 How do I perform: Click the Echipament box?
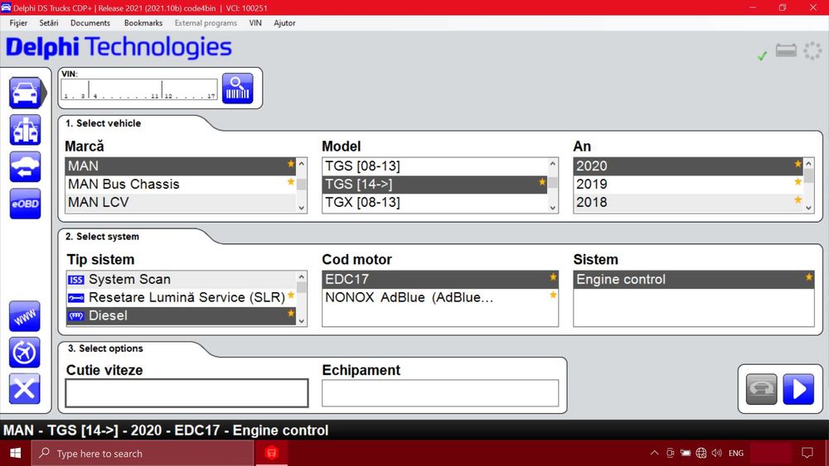coord(440,393)
